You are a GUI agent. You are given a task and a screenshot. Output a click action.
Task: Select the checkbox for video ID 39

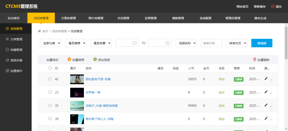point(50,119)
